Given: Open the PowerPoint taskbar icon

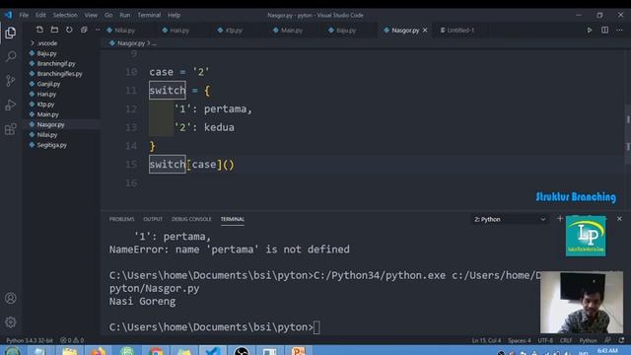Looking at the screenshot, I should coord(298,351).
